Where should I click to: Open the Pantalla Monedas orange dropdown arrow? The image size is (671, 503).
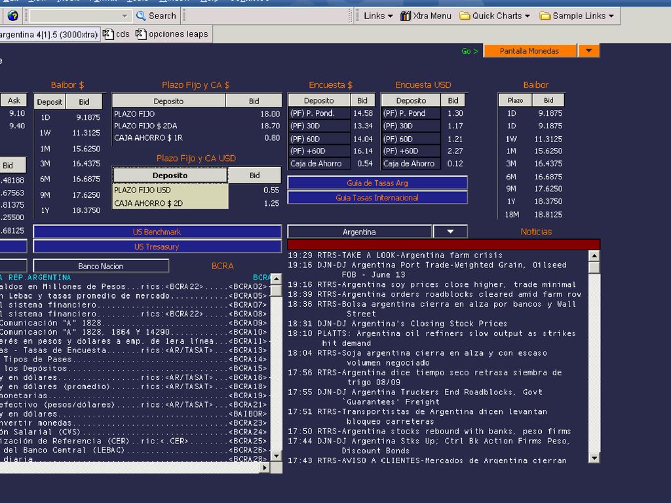point(589,51)
